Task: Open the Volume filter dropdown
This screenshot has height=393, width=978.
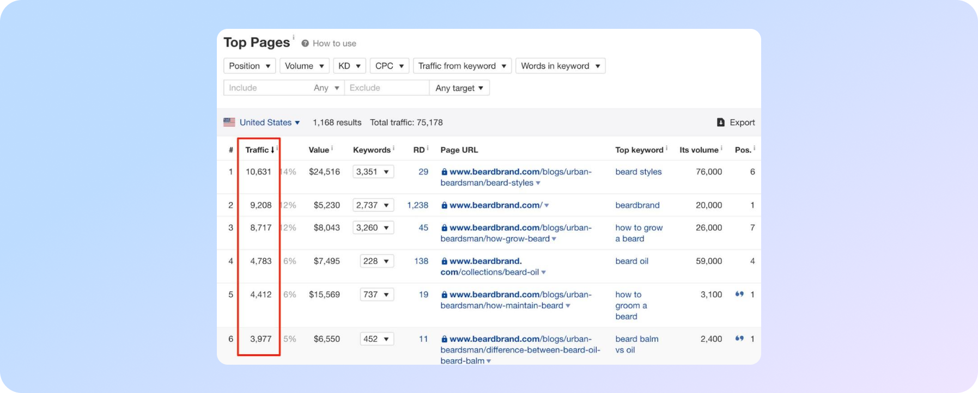Action: click(305, 66)
